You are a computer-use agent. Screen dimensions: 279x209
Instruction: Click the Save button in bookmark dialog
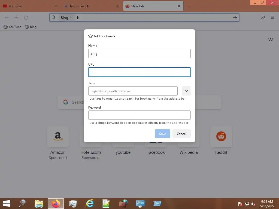coord(162,134)
